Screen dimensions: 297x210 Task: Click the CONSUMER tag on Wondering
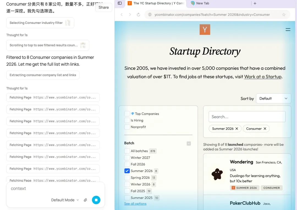[x=271, y=188]
